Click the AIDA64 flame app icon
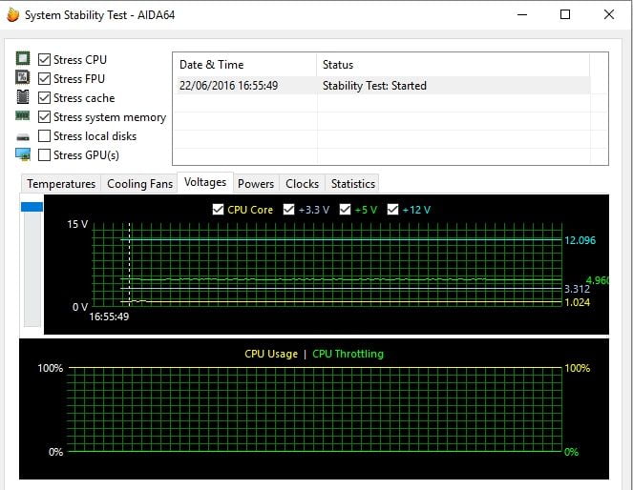 (13, 15)
